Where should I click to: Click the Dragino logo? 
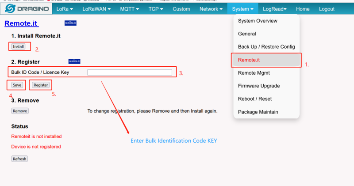[27, 9]
